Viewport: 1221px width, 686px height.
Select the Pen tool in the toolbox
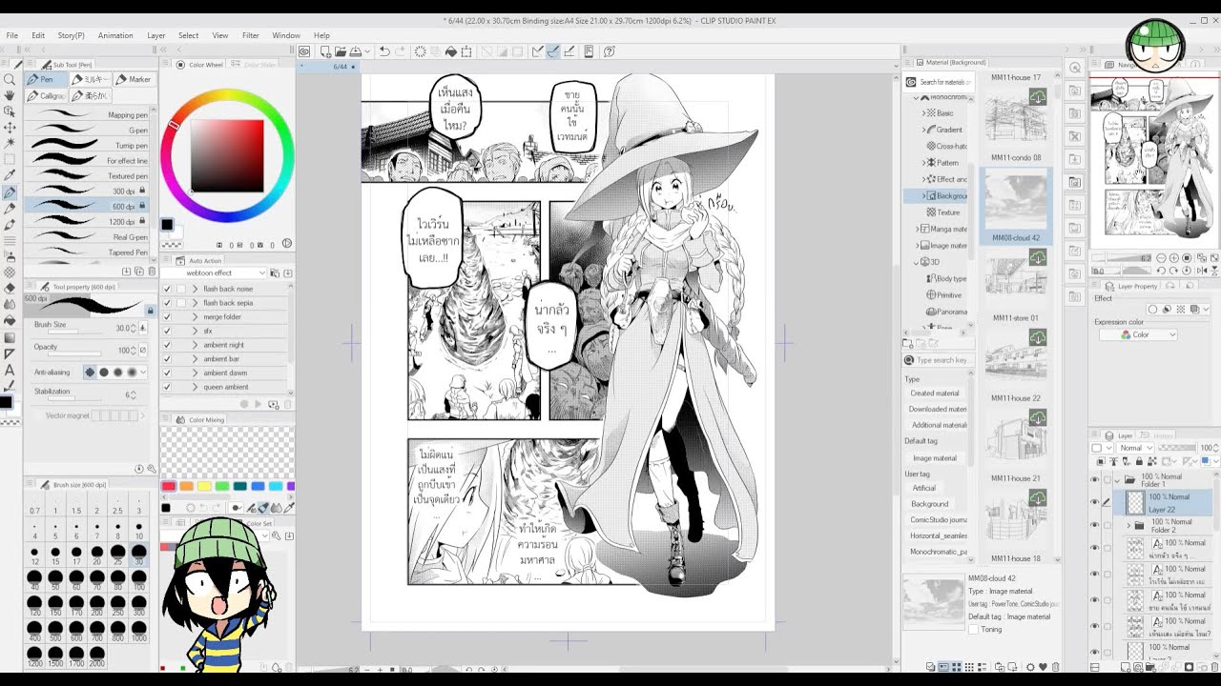[10, 192]
